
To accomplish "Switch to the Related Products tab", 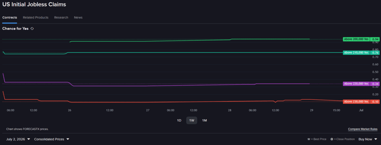I will pos(35,18).
